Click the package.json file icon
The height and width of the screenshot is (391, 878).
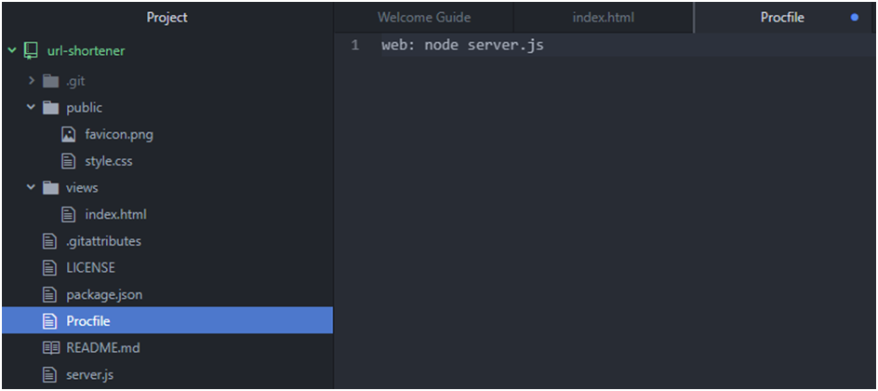[x=50, y=294]
